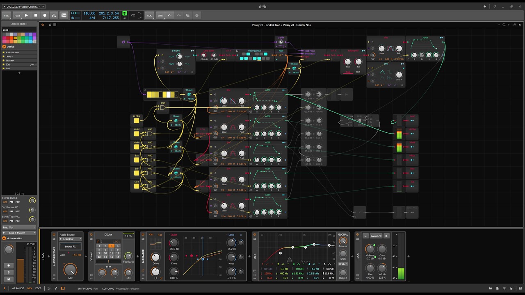Open the FB FX chain in Delay

[x=128, y=236]
